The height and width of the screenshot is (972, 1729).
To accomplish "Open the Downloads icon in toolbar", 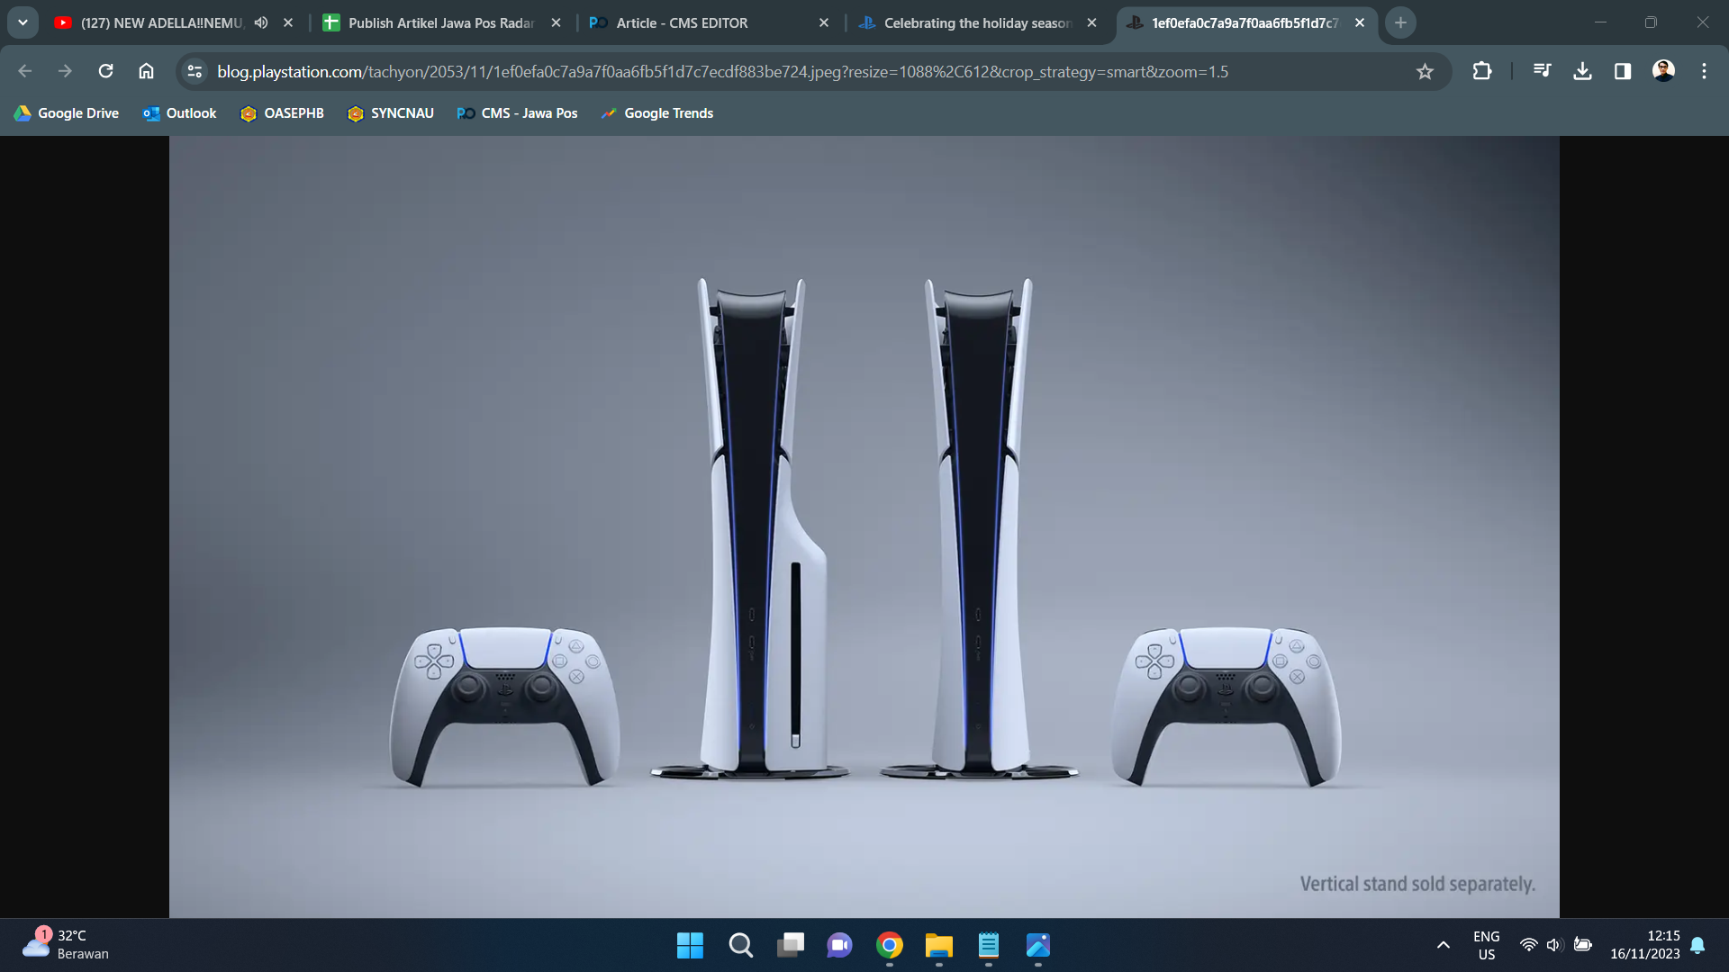I will (x=1582, y=71).
